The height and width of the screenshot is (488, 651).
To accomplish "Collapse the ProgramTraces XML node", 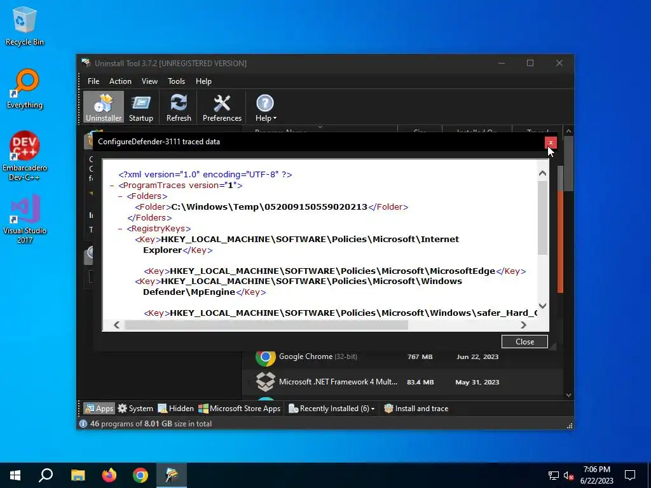I will coord(112,186).
